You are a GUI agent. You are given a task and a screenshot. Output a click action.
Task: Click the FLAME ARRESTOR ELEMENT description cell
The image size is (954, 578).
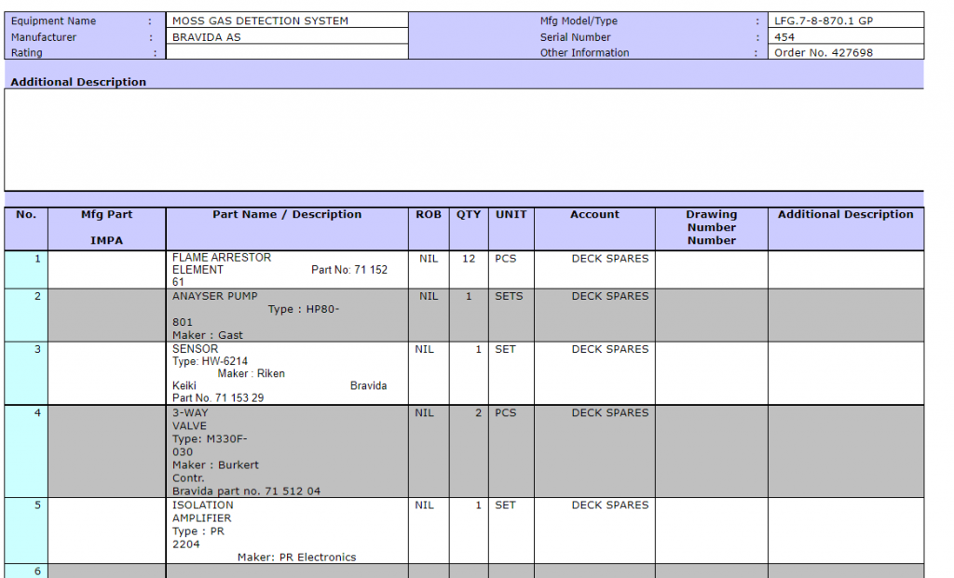coord(287,269)
